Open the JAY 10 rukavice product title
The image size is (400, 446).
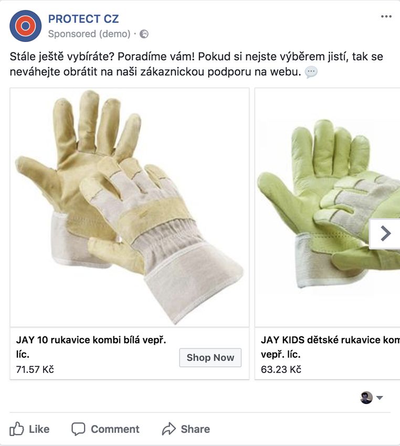coord(91,347)
